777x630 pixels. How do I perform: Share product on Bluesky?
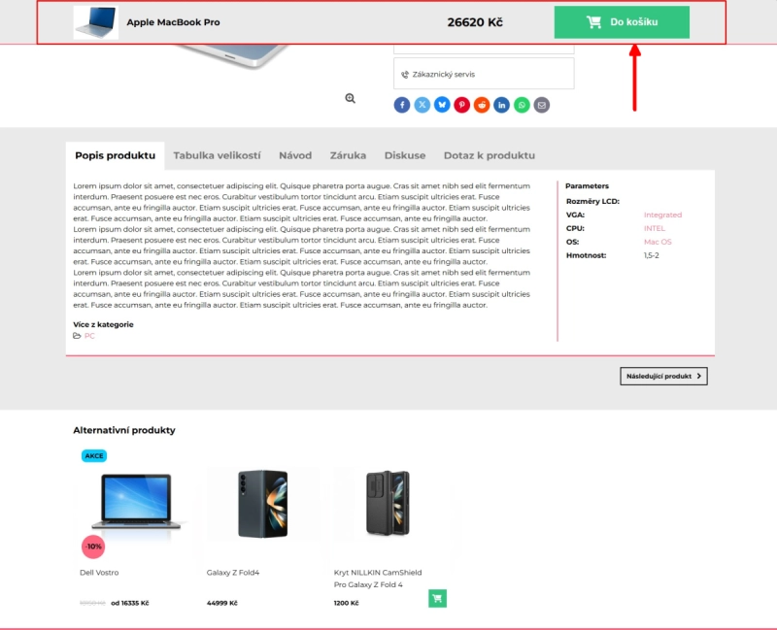coord(442,105)
